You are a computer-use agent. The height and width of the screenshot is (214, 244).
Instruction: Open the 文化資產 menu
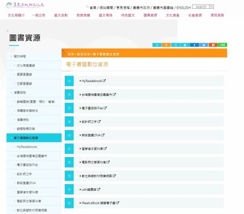[173, 15]
